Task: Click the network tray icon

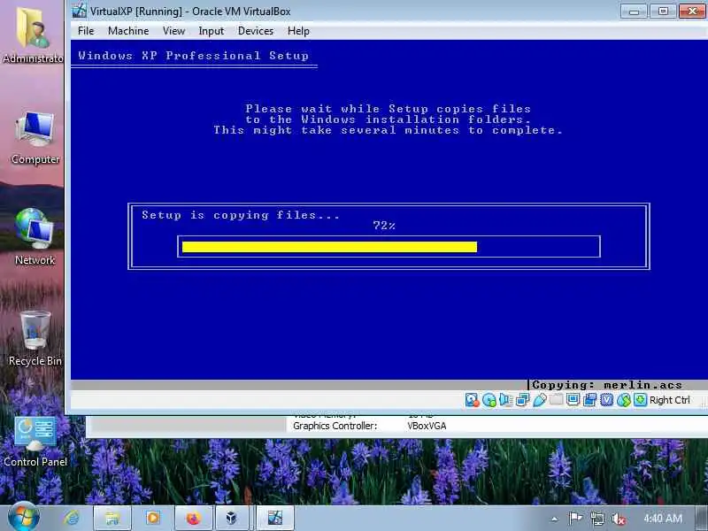Action: coord(596,519)
